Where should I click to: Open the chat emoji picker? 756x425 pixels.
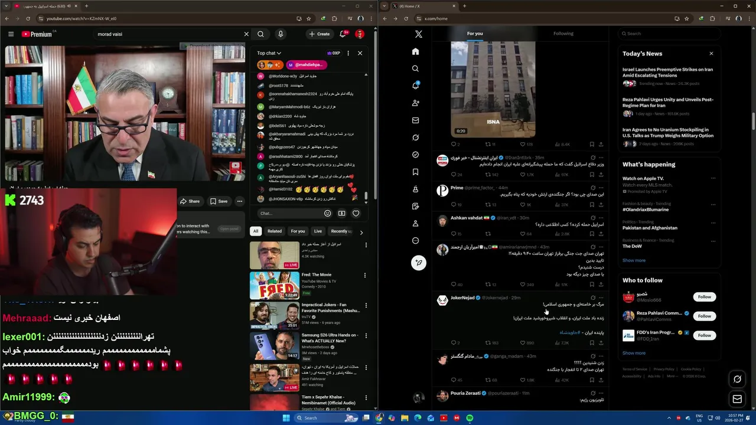pyautogui.click(x=328, y=213)
